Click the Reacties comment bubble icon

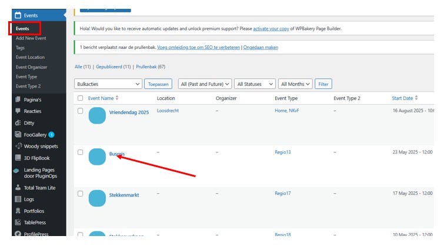18,111
